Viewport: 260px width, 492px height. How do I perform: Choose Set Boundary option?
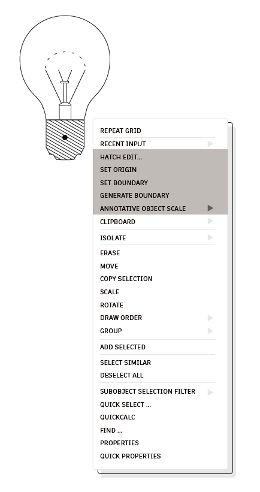pyautogui.click(x=160, y=183)
